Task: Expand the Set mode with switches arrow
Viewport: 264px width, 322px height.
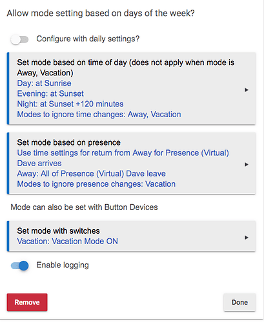Action: [247, 238]
